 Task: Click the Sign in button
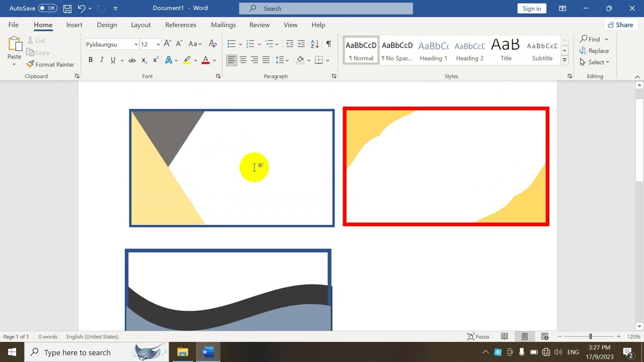532,9
